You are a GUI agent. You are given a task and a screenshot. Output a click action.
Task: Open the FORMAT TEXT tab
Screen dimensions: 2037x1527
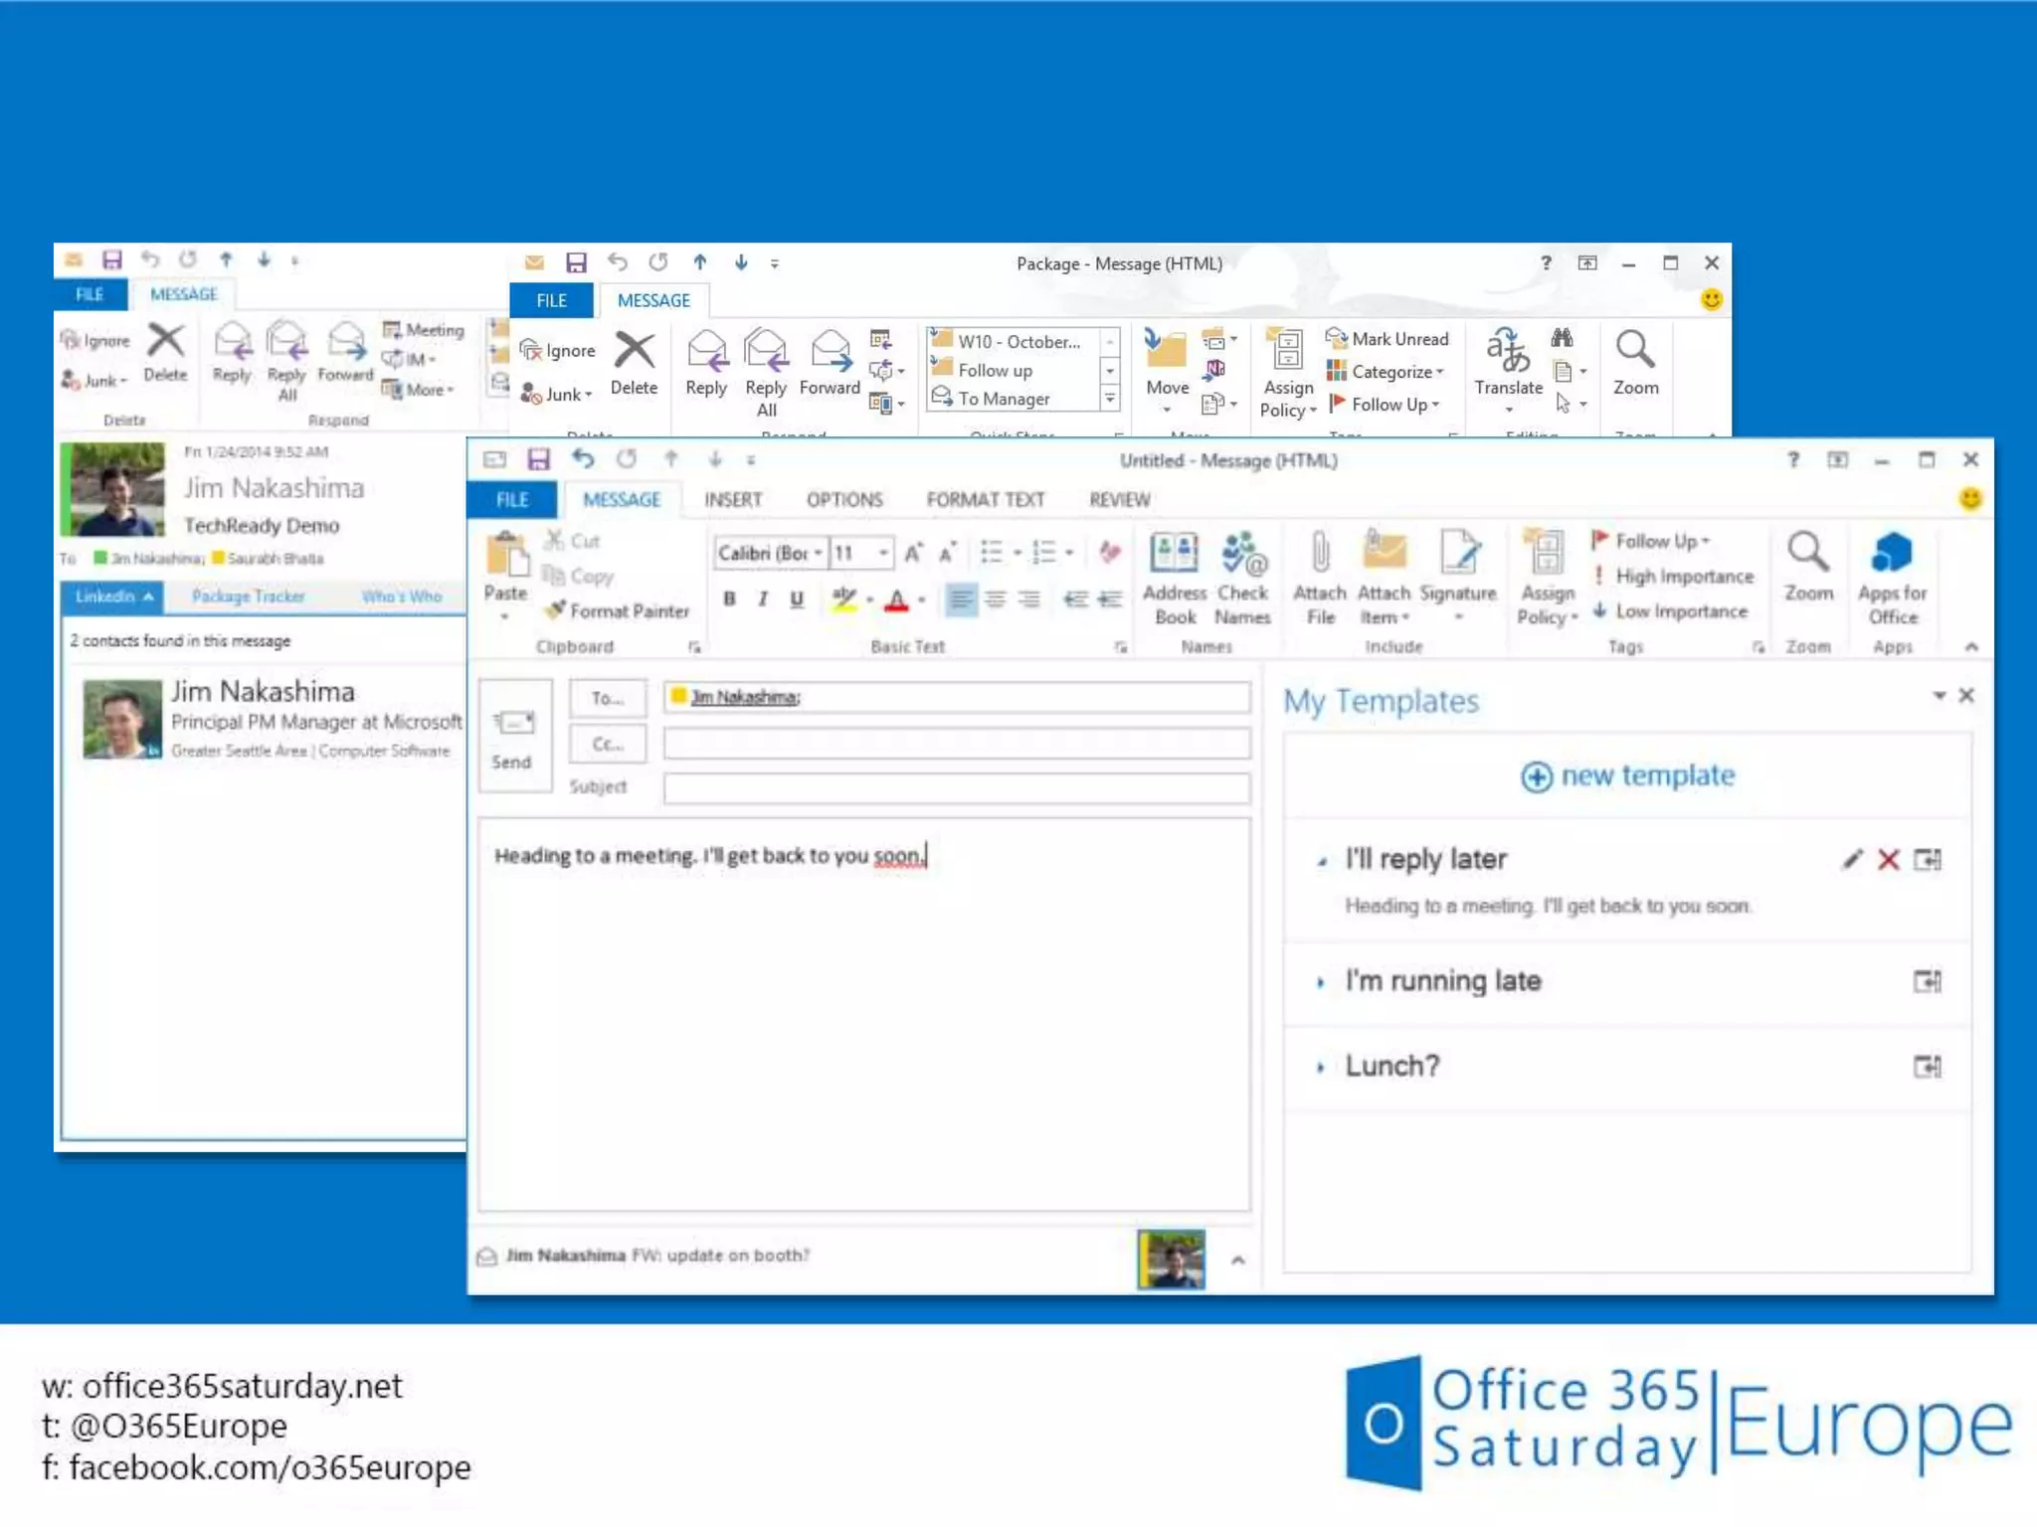pyautogui.click(x=985, y=500)
